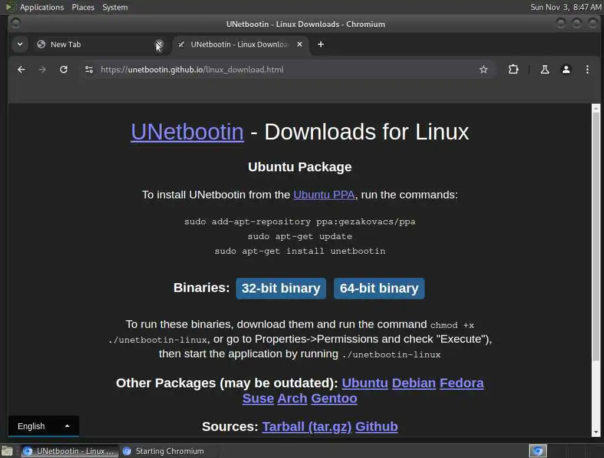The height and width of the screenshot is (458, 604).
Task: Click the page scrollbar down arrow
Action: [596, 432]
